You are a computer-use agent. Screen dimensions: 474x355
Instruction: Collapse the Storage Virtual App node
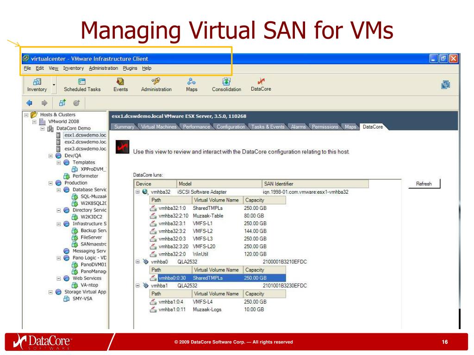[50, 292]
